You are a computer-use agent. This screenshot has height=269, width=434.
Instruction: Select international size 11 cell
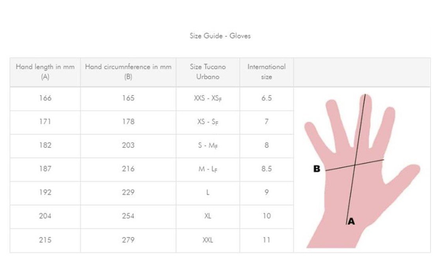click(x=266, y=240)
